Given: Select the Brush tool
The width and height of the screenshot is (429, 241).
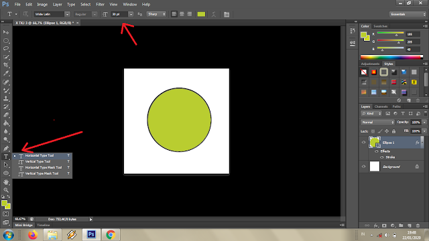Looking at the screenshot, I should point(6,90).
